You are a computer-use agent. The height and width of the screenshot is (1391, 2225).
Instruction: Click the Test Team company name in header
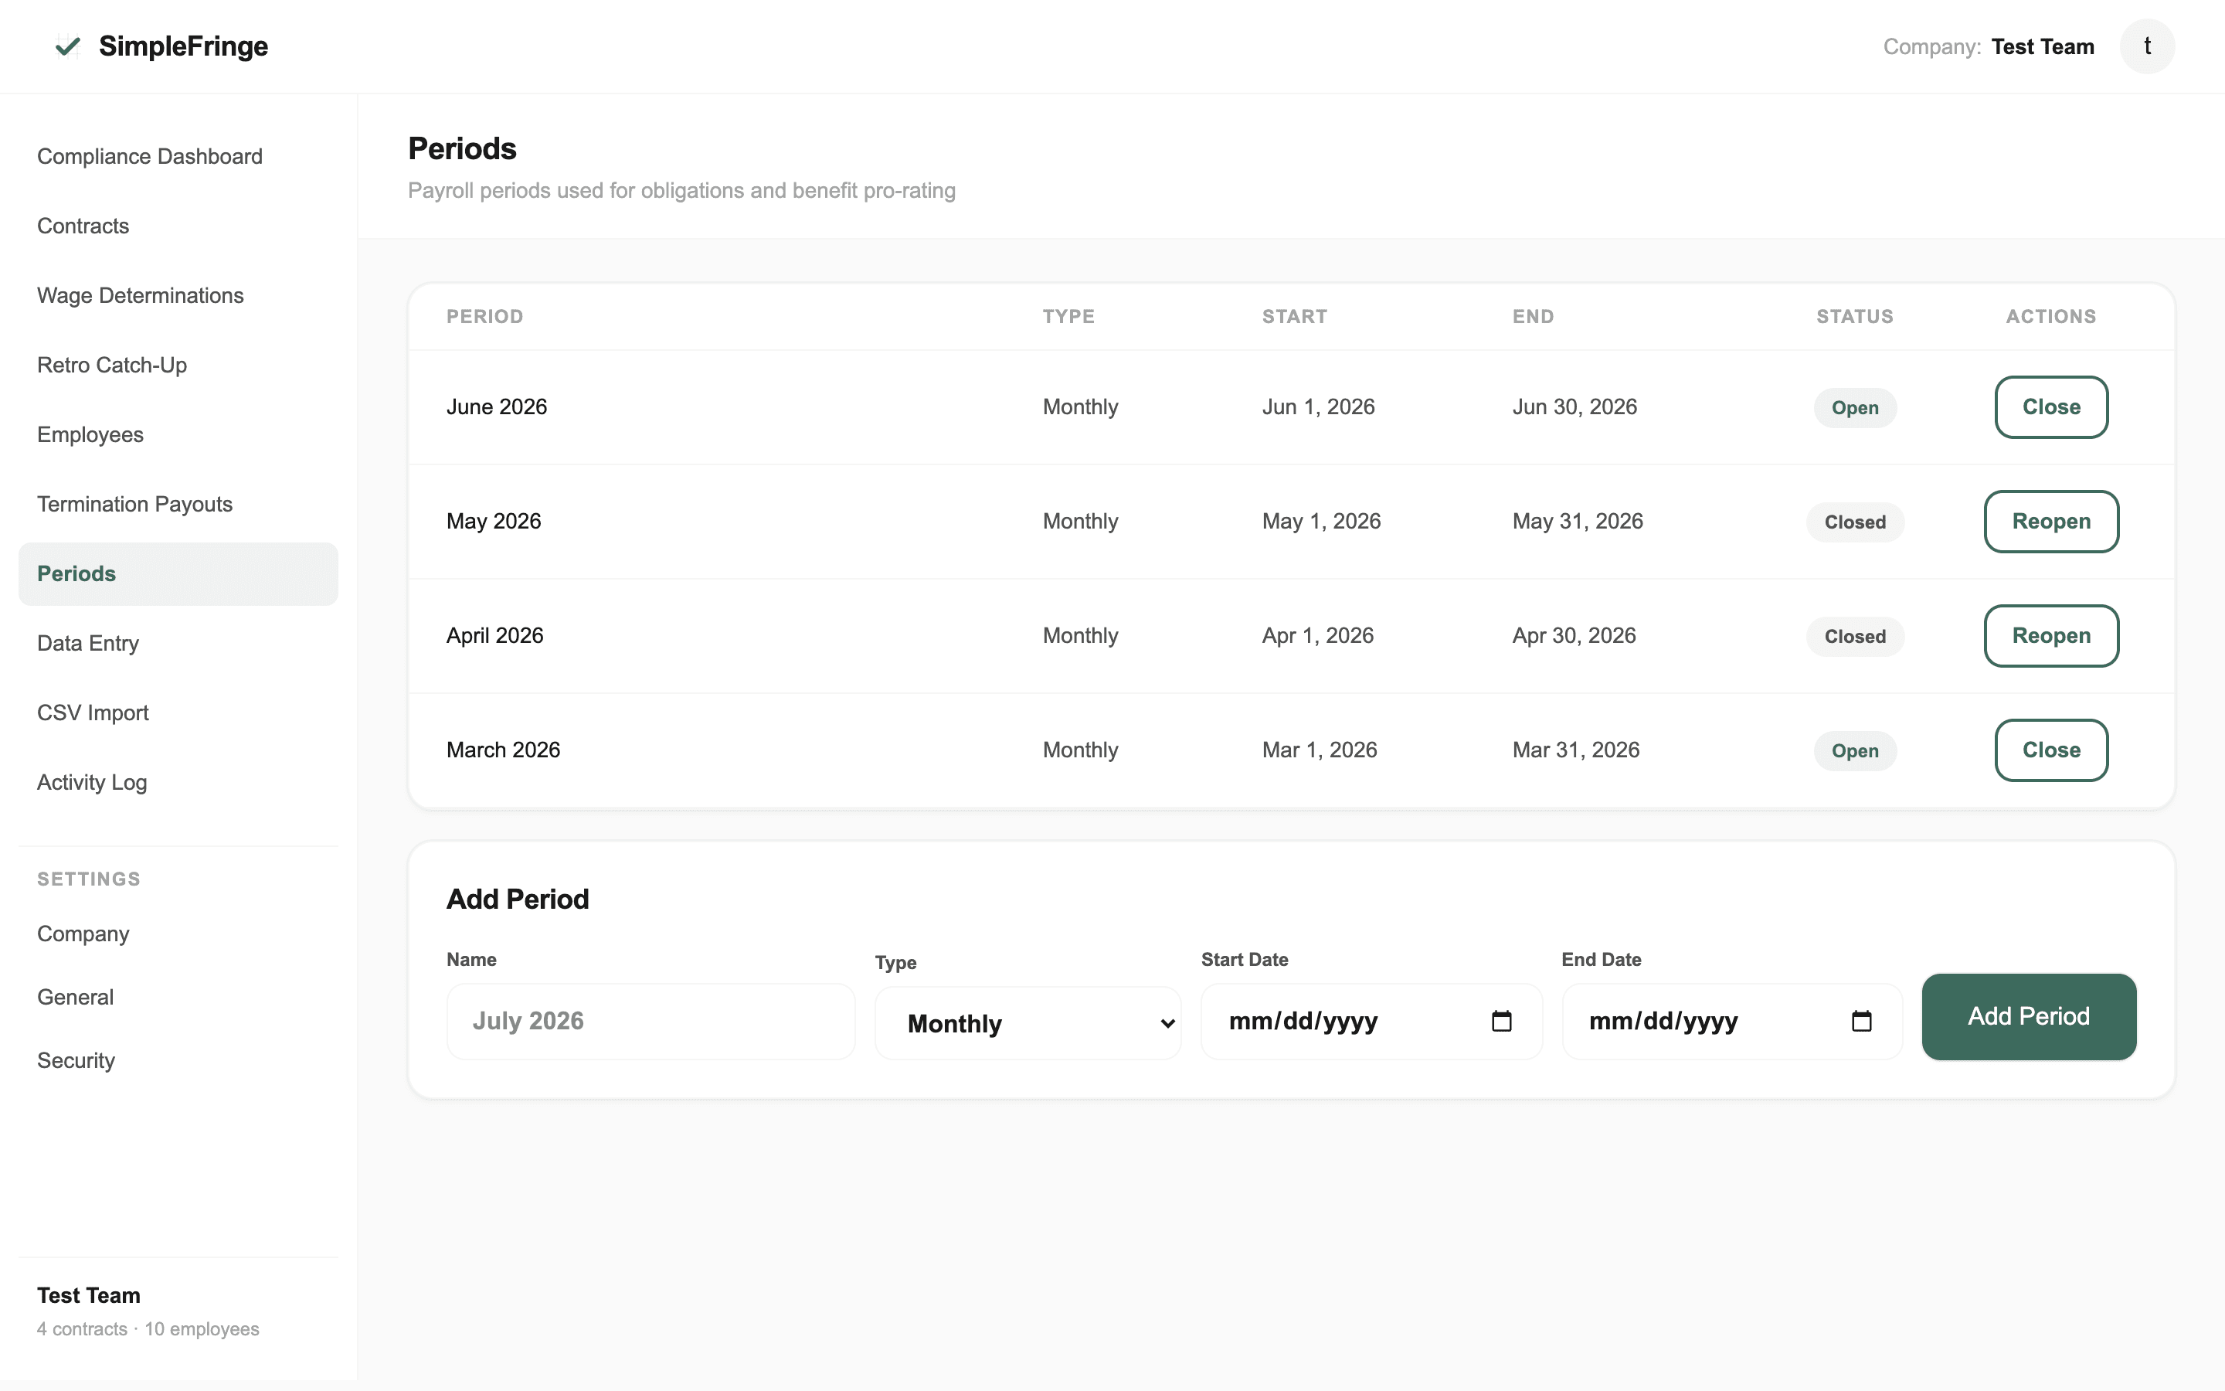(2042, 47)
